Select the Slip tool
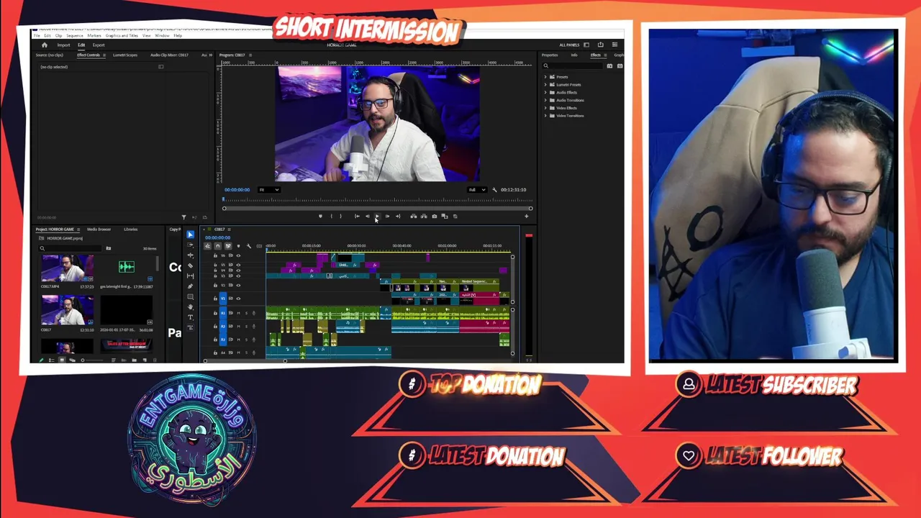Image resolution: width=921 pixels, height=518 pixels. click(x=190, y=276)
